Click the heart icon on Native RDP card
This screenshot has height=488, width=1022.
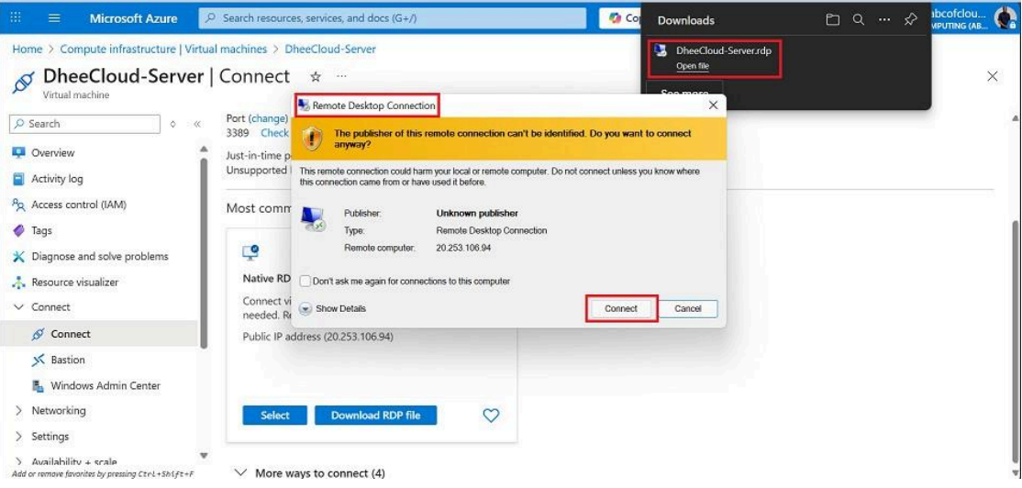pyautogui.click(x=491, y=416)
